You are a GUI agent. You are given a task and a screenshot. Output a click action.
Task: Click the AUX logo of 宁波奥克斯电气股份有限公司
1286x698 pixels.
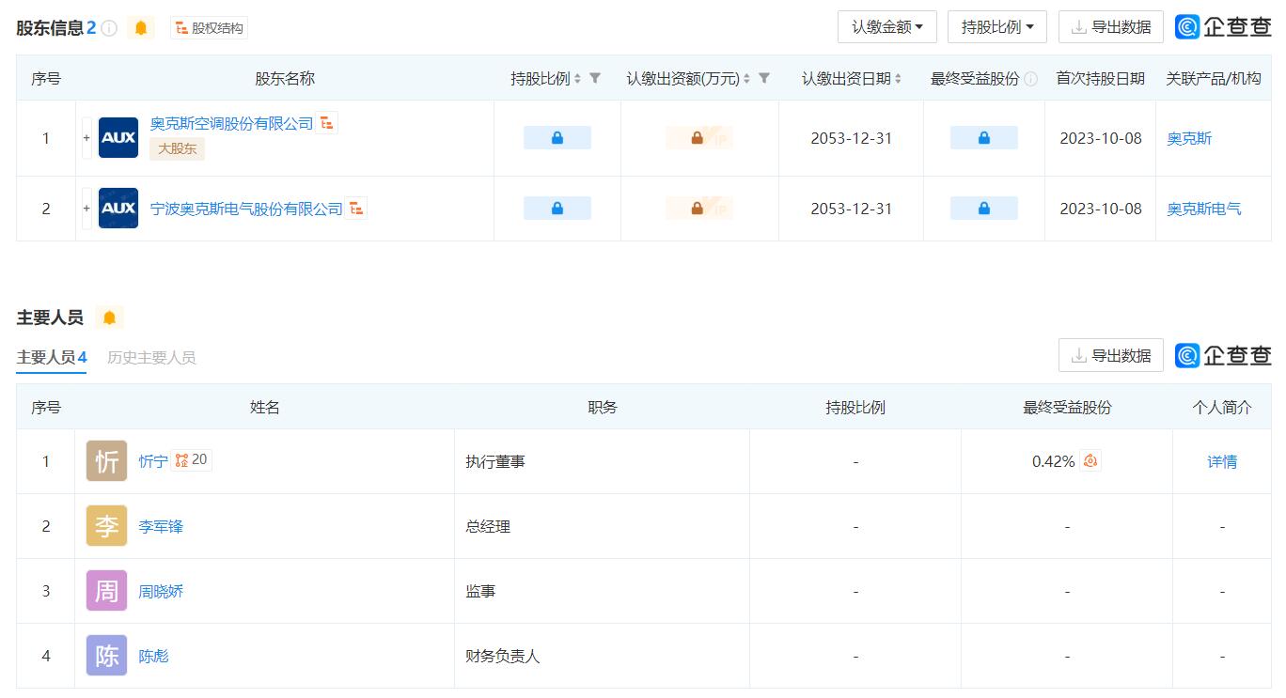[x=118, y=209]
